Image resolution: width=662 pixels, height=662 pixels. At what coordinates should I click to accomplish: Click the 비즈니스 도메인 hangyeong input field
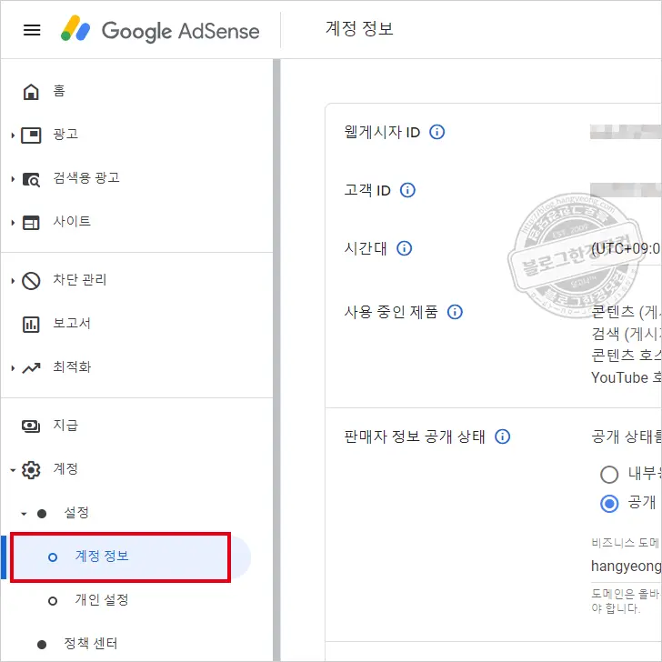click(x=627, y=567)
